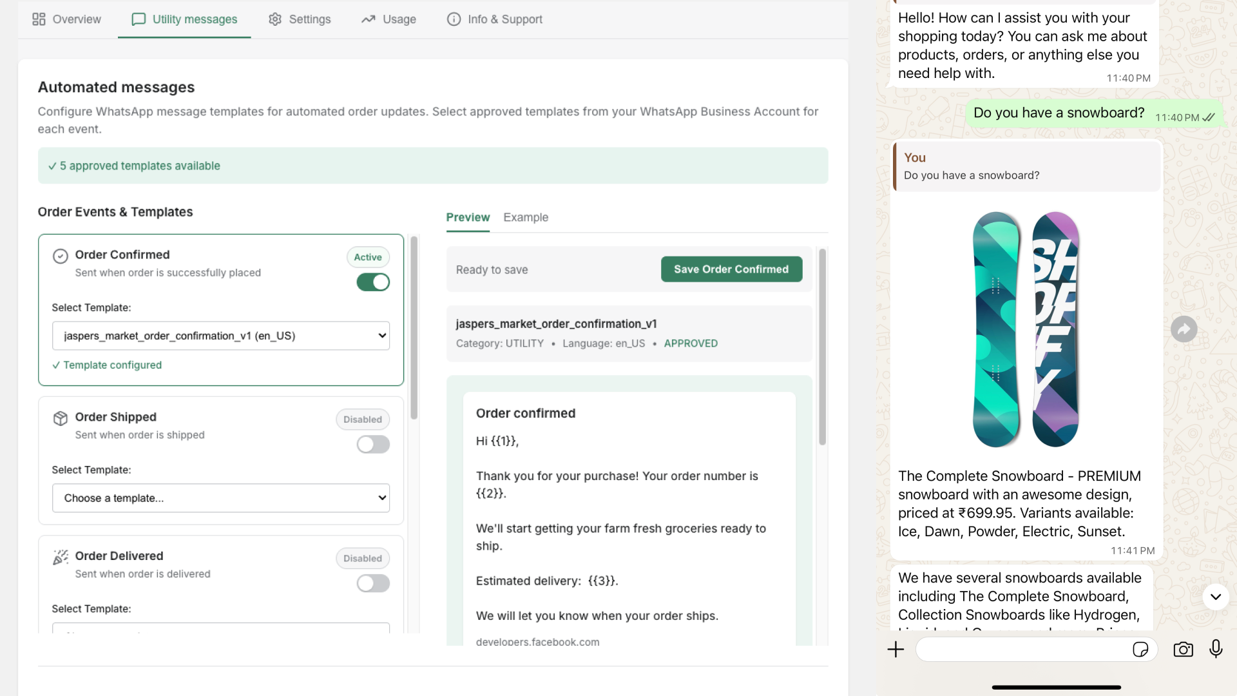Image resolution: width=1237 pixels, height=696 pixels.
Task: Open the developers.facebook.com link
Action: pos(537,641)
